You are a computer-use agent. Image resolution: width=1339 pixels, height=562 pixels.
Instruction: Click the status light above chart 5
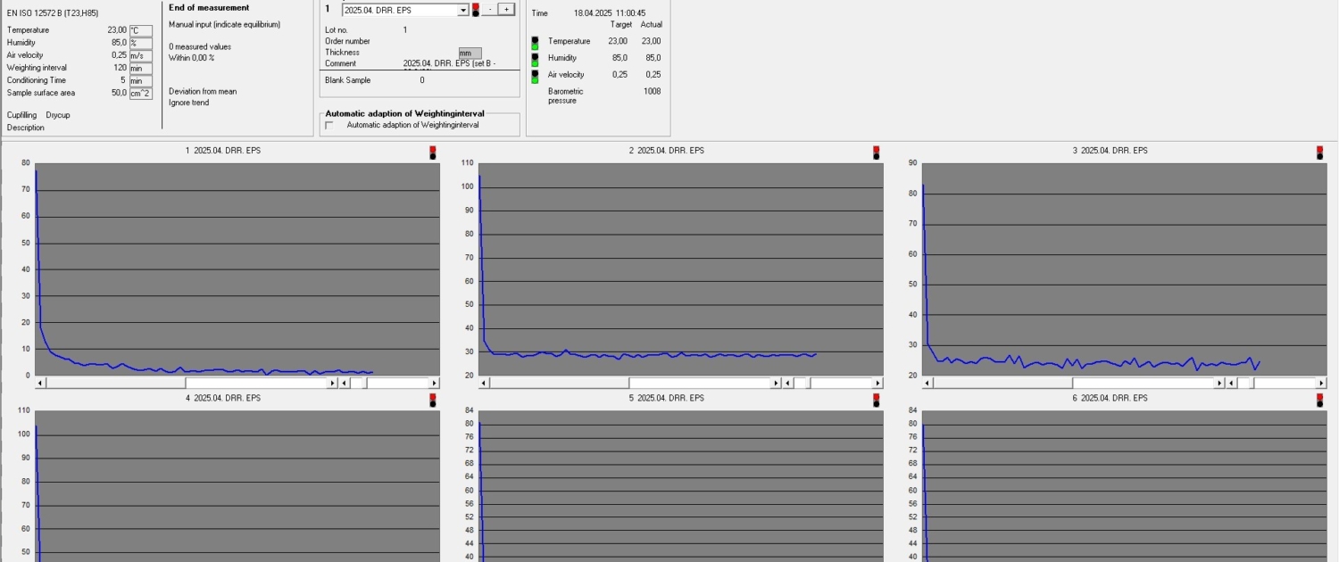pyautogui.click(x=876, y=400)
